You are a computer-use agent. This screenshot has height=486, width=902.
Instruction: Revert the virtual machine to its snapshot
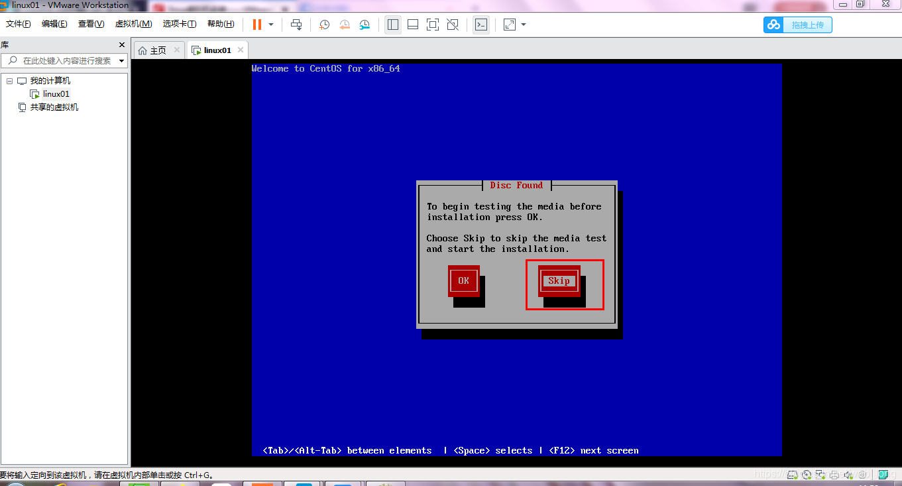pyautogui.click(x=345, y=25)
